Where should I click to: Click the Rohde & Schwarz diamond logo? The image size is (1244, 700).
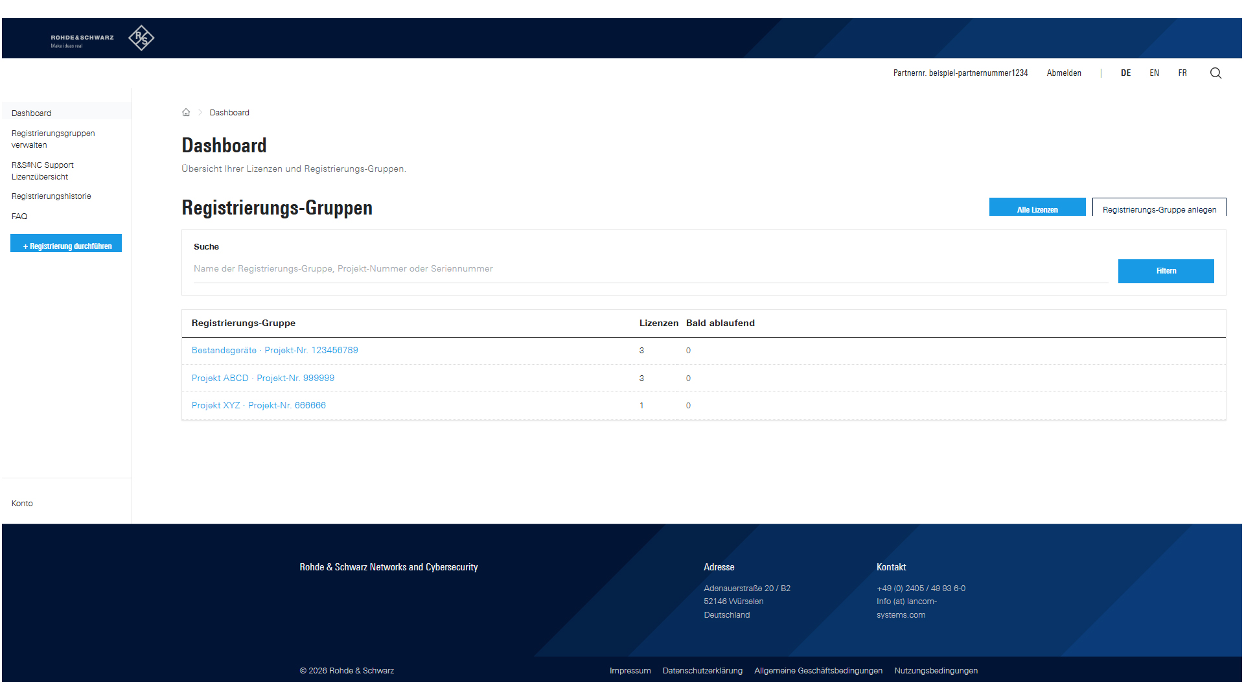[141, 38]
